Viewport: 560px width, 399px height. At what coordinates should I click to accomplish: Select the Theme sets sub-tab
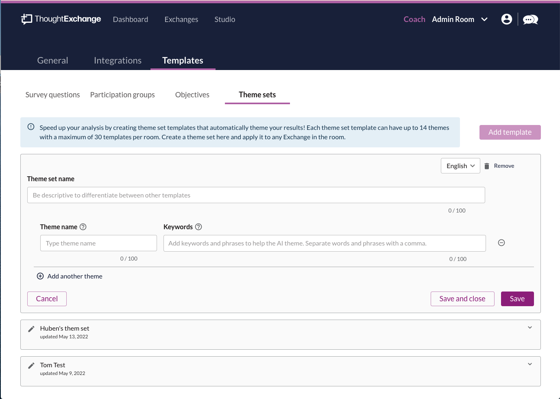pos(257,94)
